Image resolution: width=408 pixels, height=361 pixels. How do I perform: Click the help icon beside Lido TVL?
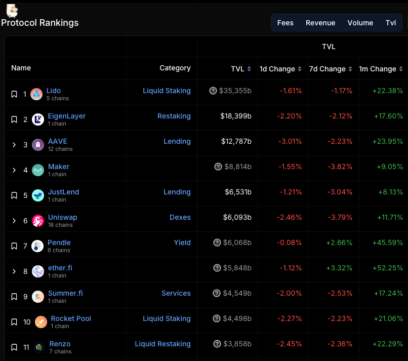click(x=213, y=91)
